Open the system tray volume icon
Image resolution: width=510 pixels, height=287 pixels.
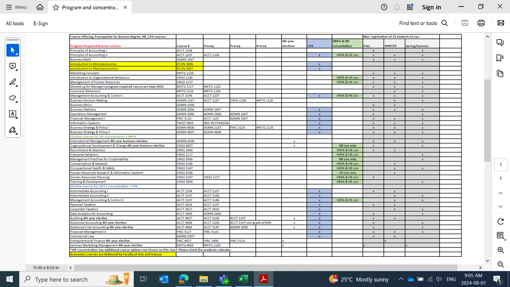point(439,279)
